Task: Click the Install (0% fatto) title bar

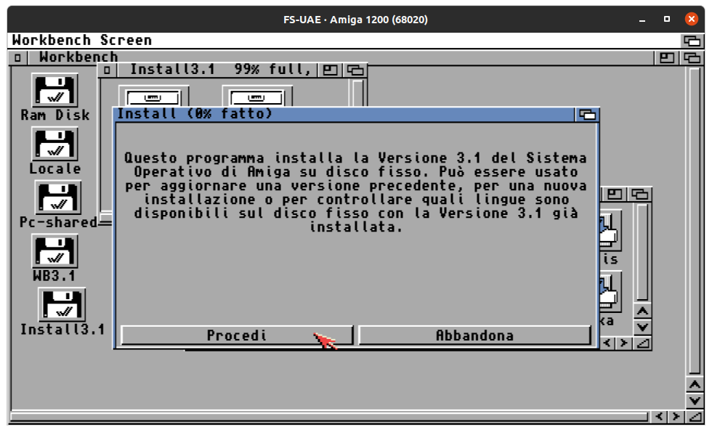Action: [344, 115]
